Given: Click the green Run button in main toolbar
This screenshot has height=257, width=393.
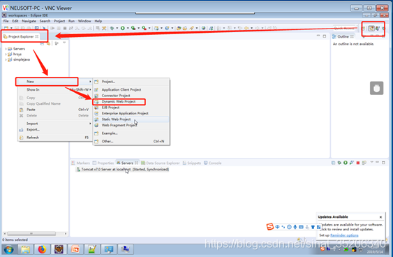Looking at the screenshot, I should click(123, 28).
